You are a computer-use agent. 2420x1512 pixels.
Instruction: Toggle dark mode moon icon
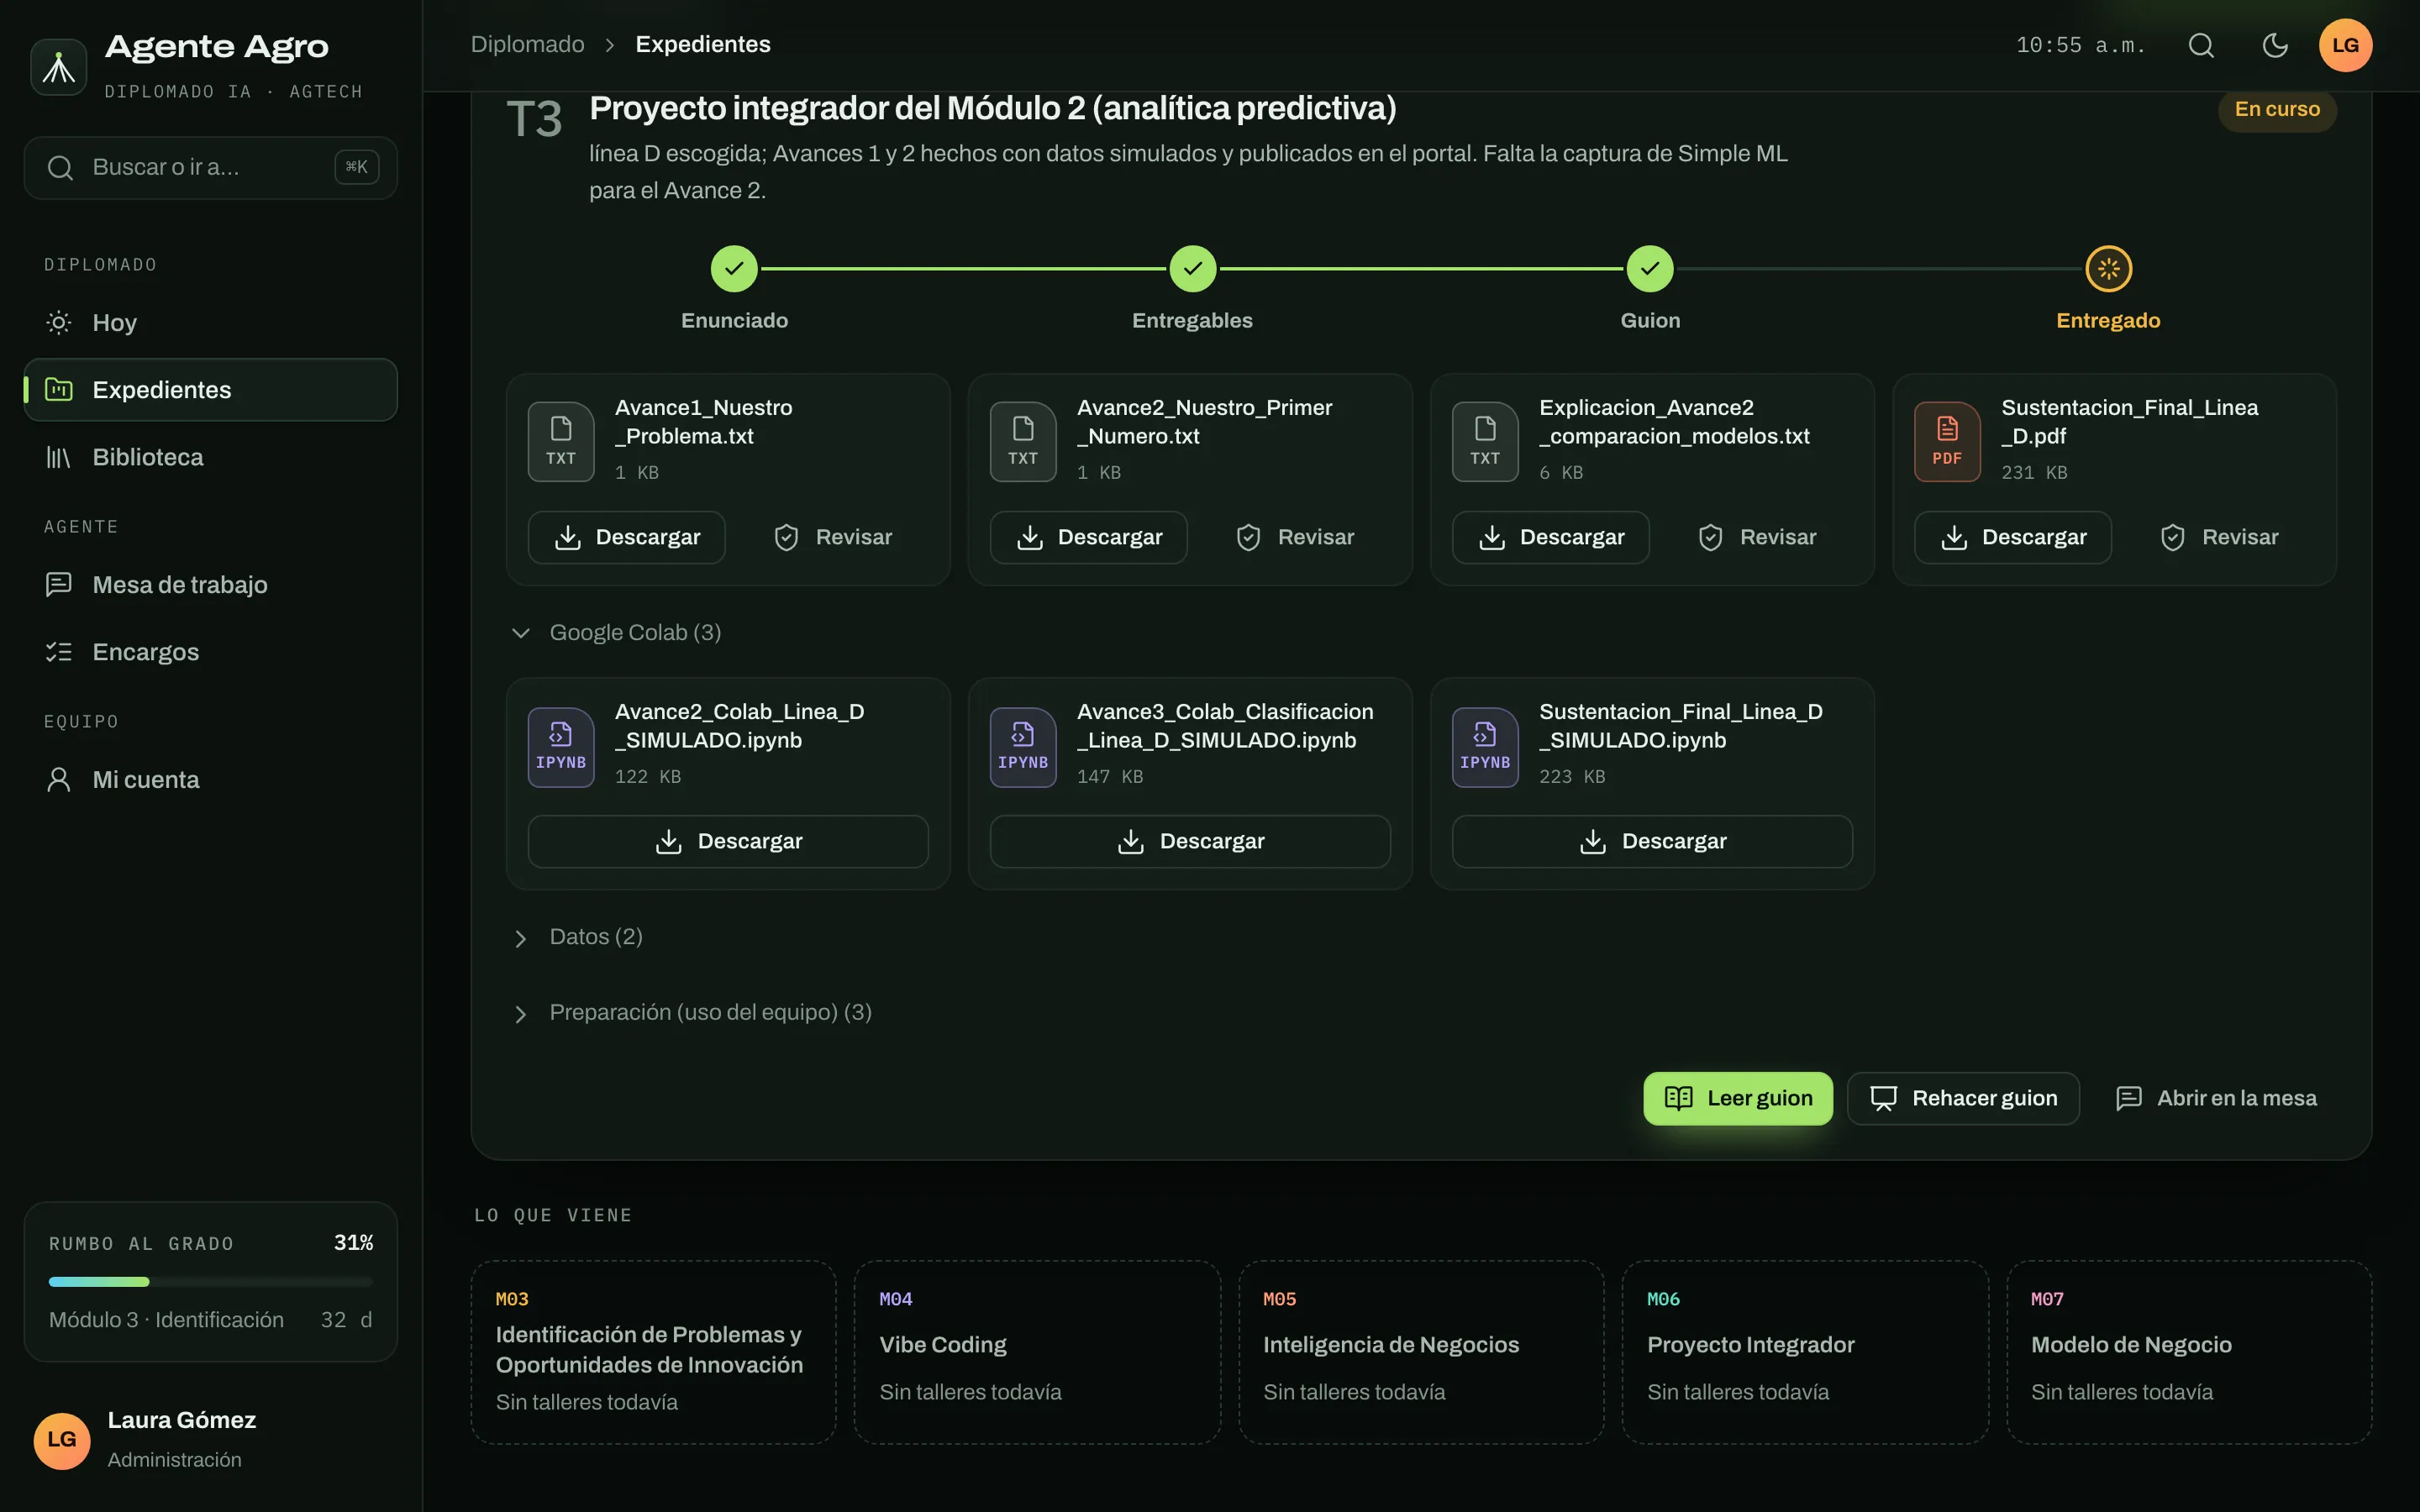click(2275, 45)
